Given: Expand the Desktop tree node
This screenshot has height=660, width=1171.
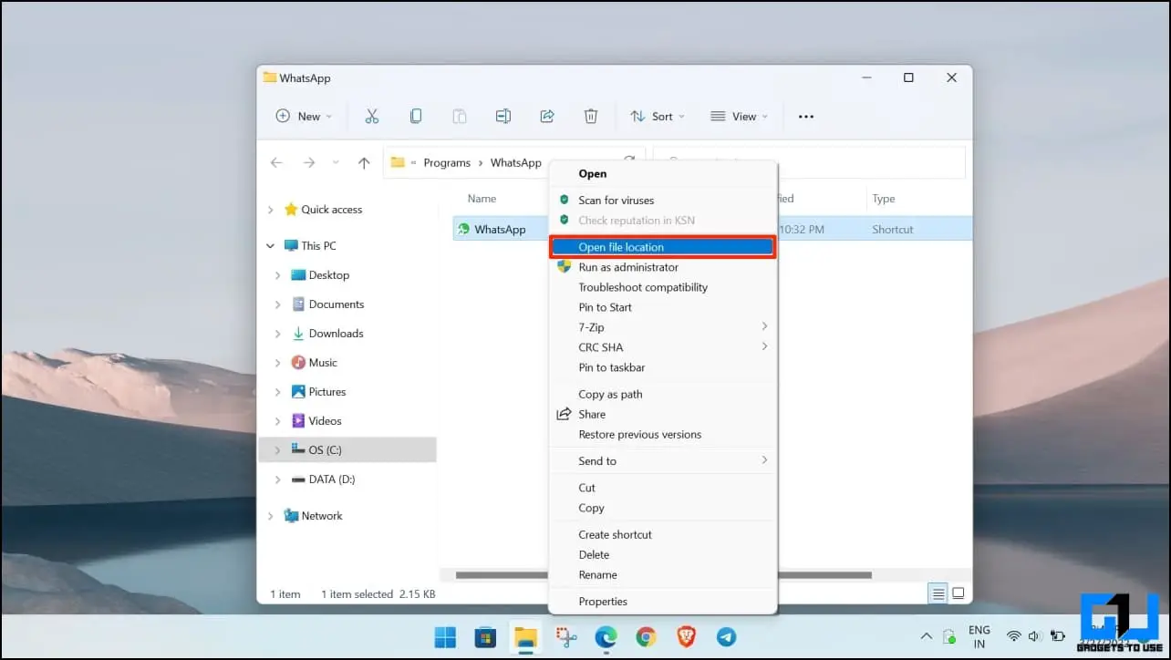Looking at the screenshot, I should [x=278, y=275].
